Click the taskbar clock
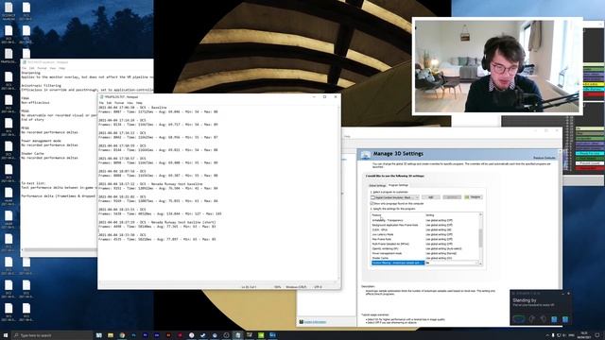605x340 pixels. point(584,335)
